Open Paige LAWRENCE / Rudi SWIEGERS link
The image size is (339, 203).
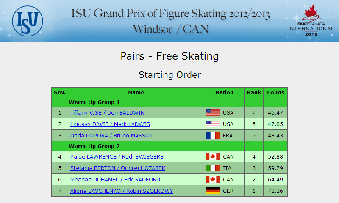117,157
